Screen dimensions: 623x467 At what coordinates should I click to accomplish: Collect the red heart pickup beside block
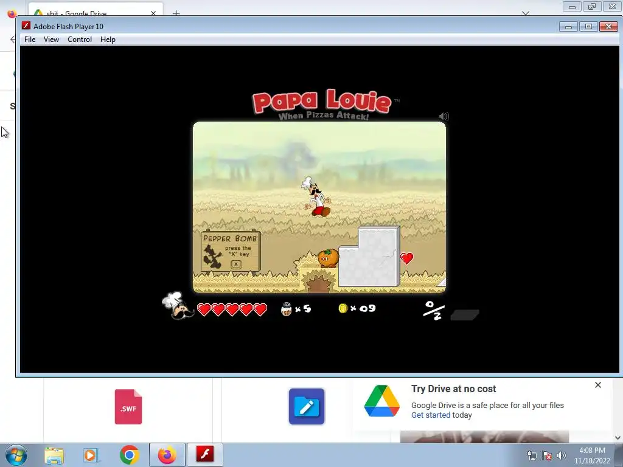406,258
